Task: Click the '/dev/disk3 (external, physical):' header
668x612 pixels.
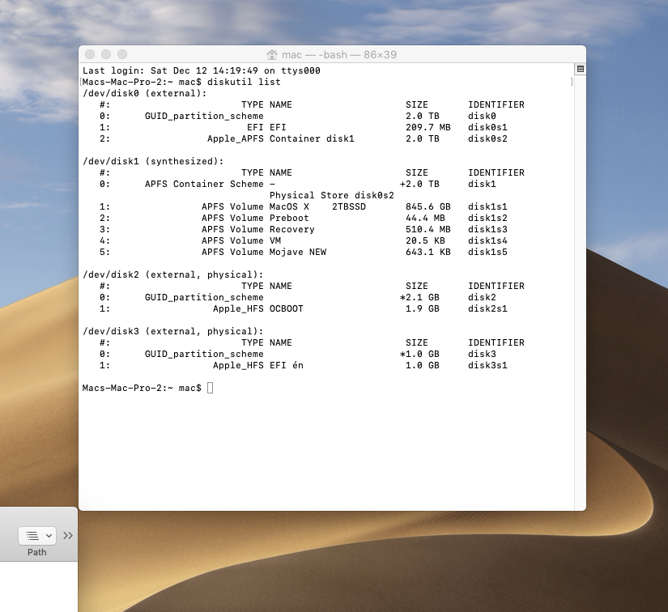Action: pos(173,331)
